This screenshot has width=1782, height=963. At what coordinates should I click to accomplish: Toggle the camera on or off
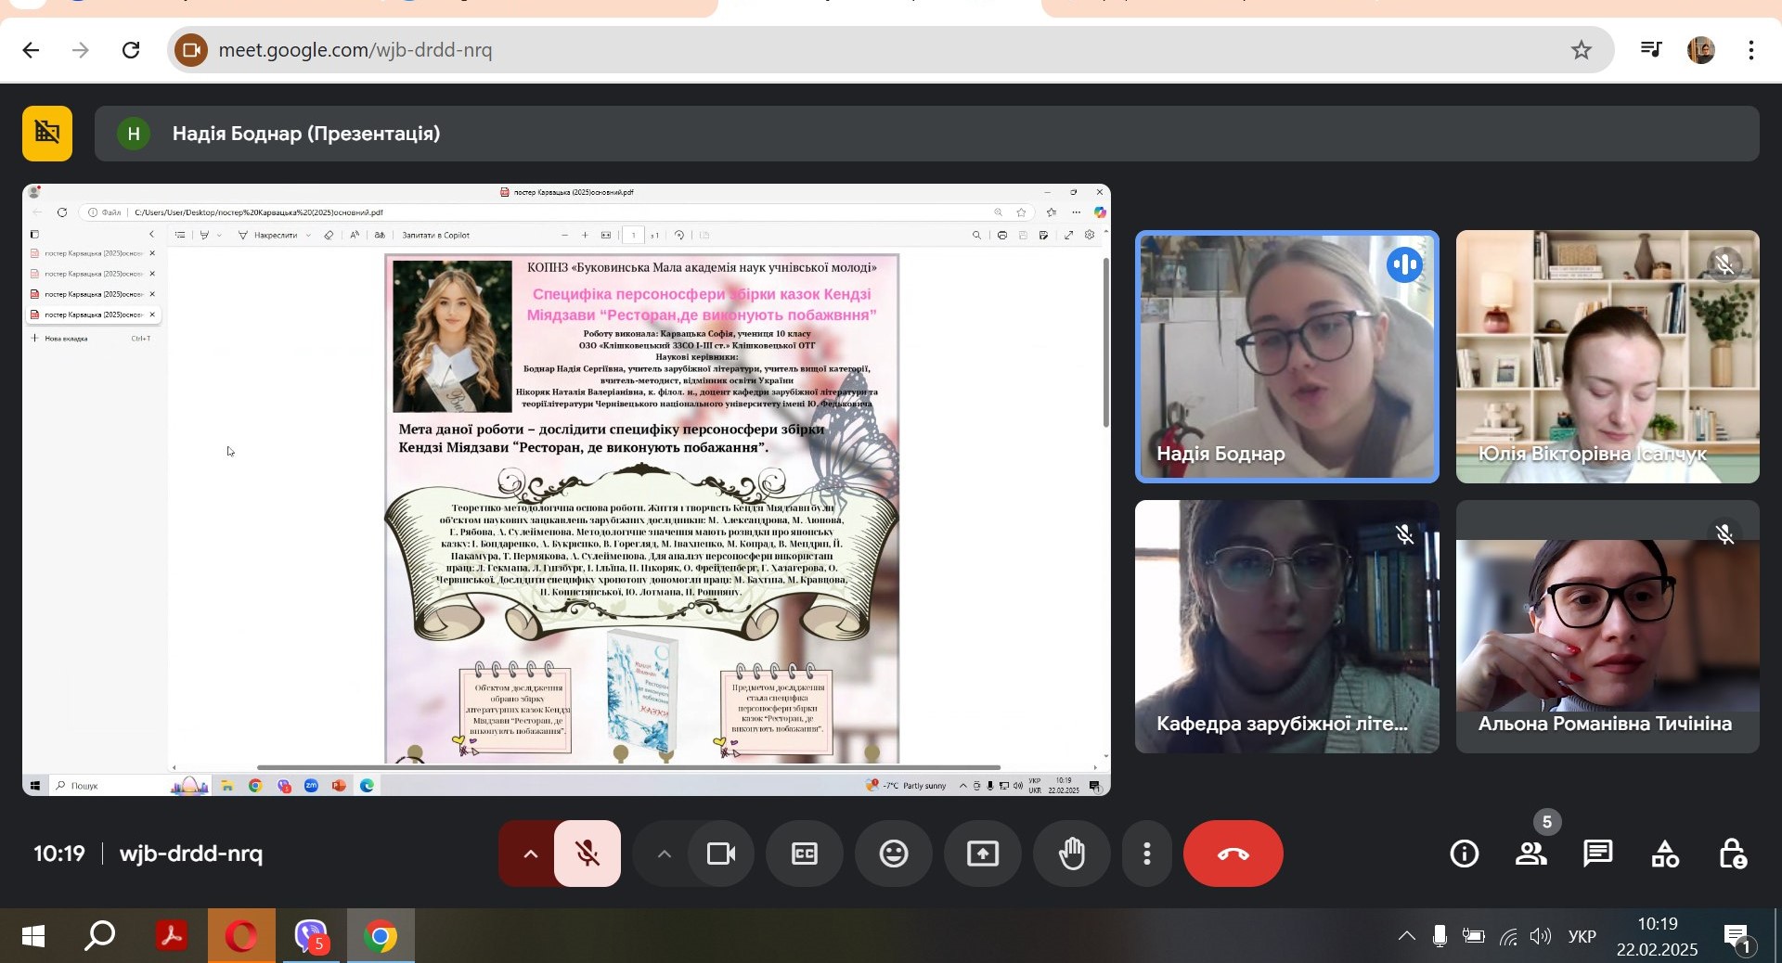tap(721, 854)
